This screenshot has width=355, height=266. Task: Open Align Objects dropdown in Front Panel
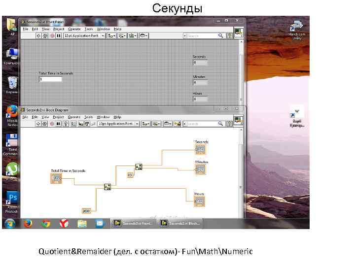point(111,36)
